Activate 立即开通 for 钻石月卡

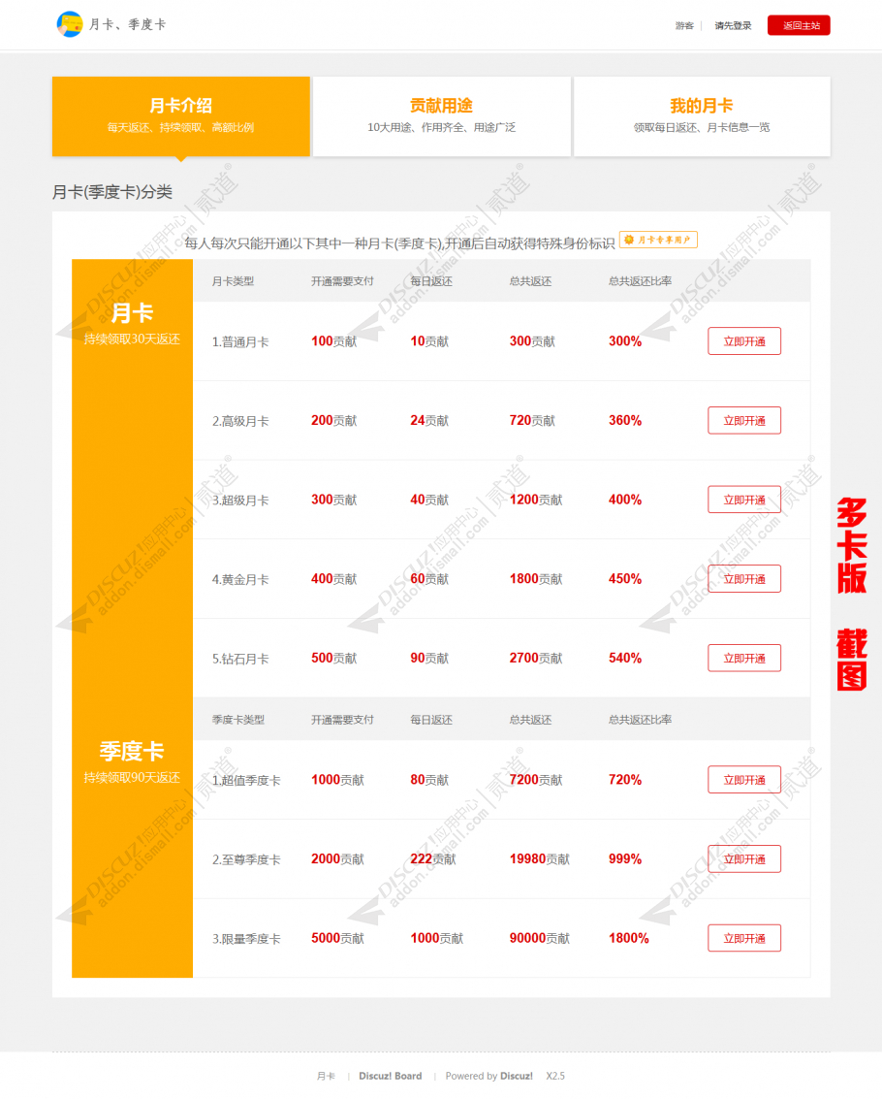pyautogui.click(x=744, y=658)
